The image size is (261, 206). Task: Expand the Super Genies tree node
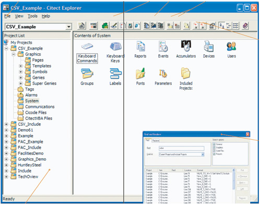[20, 83]
